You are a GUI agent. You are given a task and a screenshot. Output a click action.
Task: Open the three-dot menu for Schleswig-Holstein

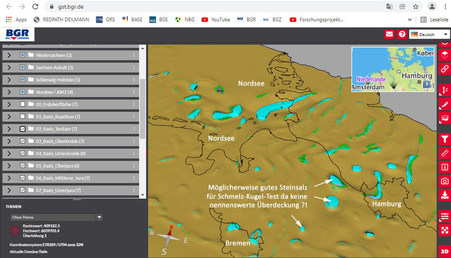tap(134, 80)
